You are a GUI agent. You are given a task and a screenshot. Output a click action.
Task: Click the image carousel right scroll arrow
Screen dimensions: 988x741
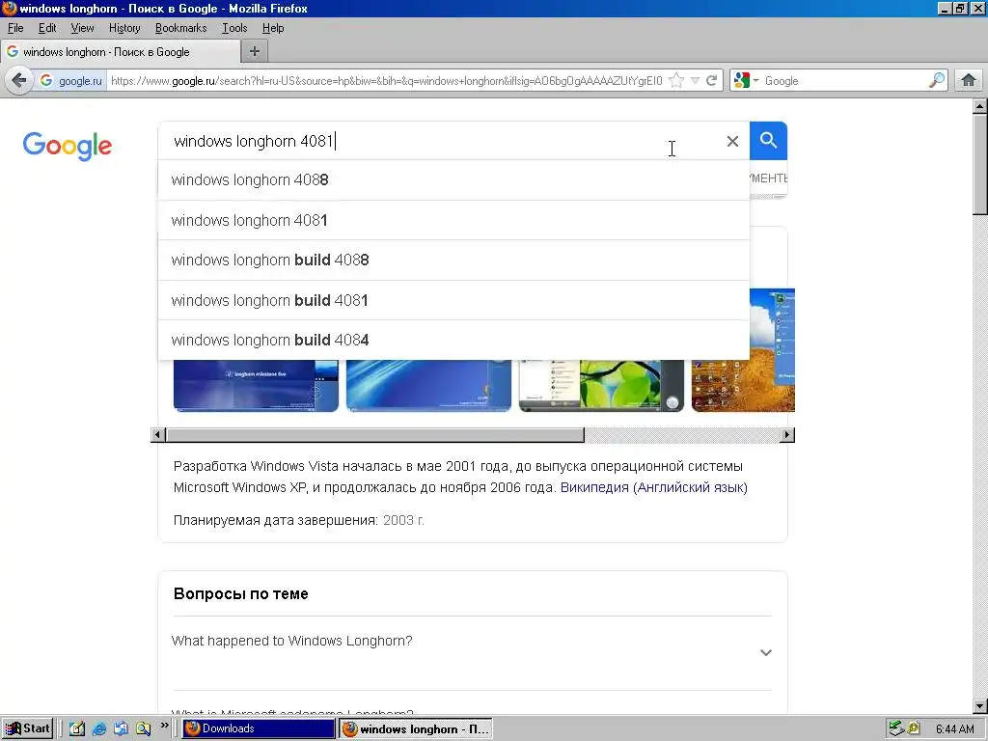pyautogui.click(x=786, y=435)
